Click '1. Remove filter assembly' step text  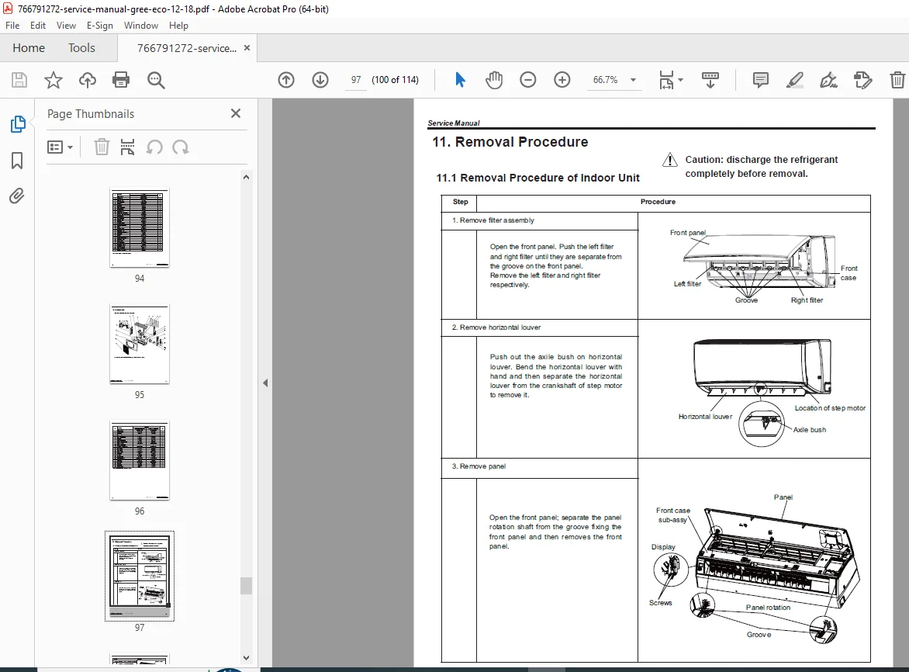493,220
